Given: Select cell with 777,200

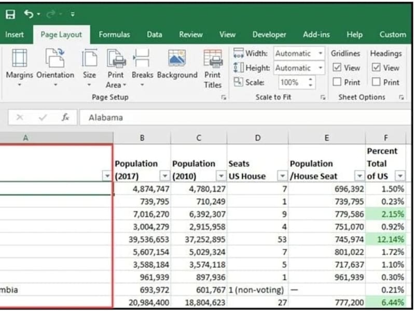Looking at the screenshot, I should coord(327,302).
